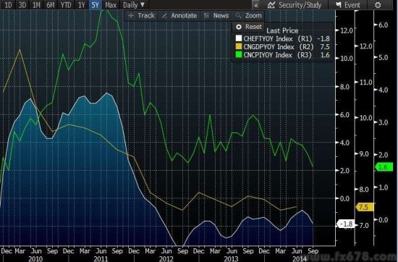The height and width of the screenshot is (262, 398).
Task: Choose the YTD range tab
Action: [x=66, y=5]
